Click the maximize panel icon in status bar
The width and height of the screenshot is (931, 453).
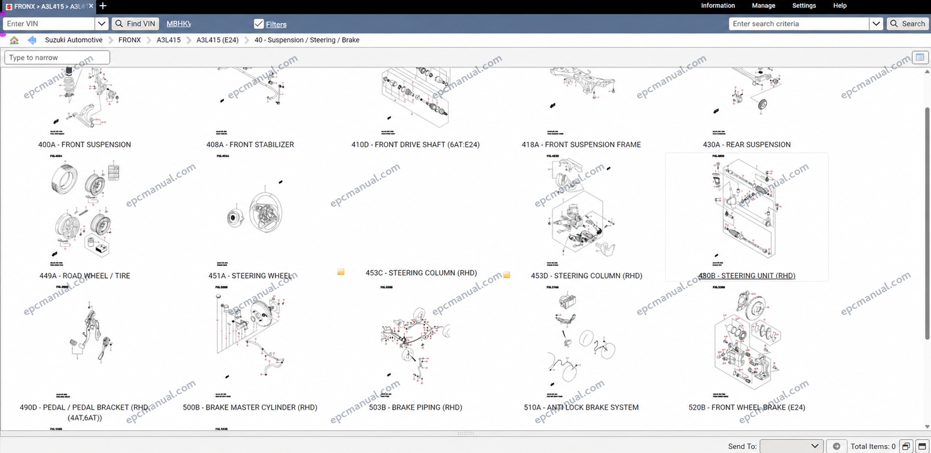pyautogui.click(x=922, y=446)
